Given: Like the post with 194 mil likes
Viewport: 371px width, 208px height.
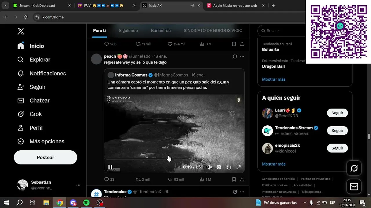Looking at the screenshot, I should (177, 44).
